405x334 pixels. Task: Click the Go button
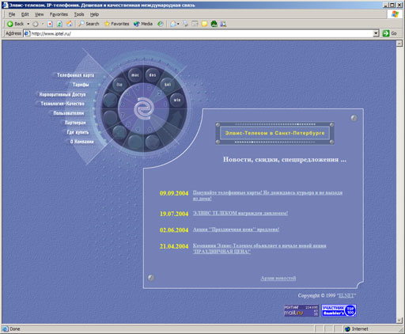[390, 33]
